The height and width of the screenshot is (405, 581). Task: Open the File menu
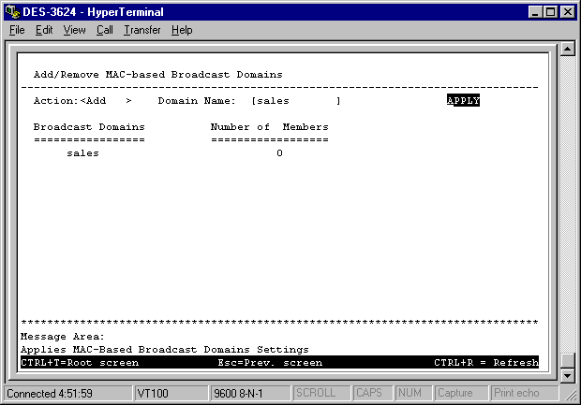(17, 30)
